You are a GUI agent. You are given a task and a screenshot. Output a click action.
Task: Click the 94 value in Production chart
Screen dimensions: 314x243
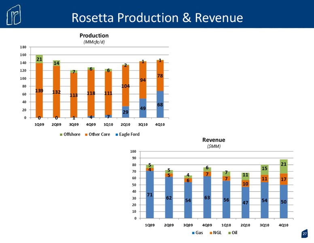coord(143,80)
